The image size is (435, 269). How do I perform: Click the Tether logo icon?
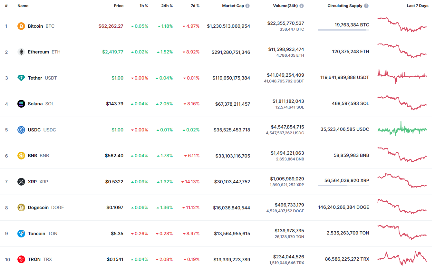(21, 78)
